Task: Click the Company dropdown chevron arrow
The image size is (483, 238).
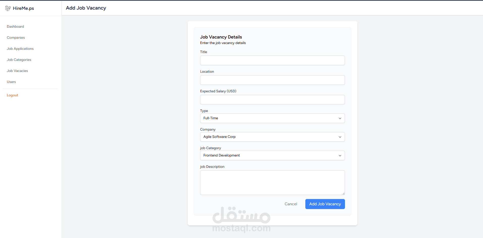Action: [x=340, y=137]
